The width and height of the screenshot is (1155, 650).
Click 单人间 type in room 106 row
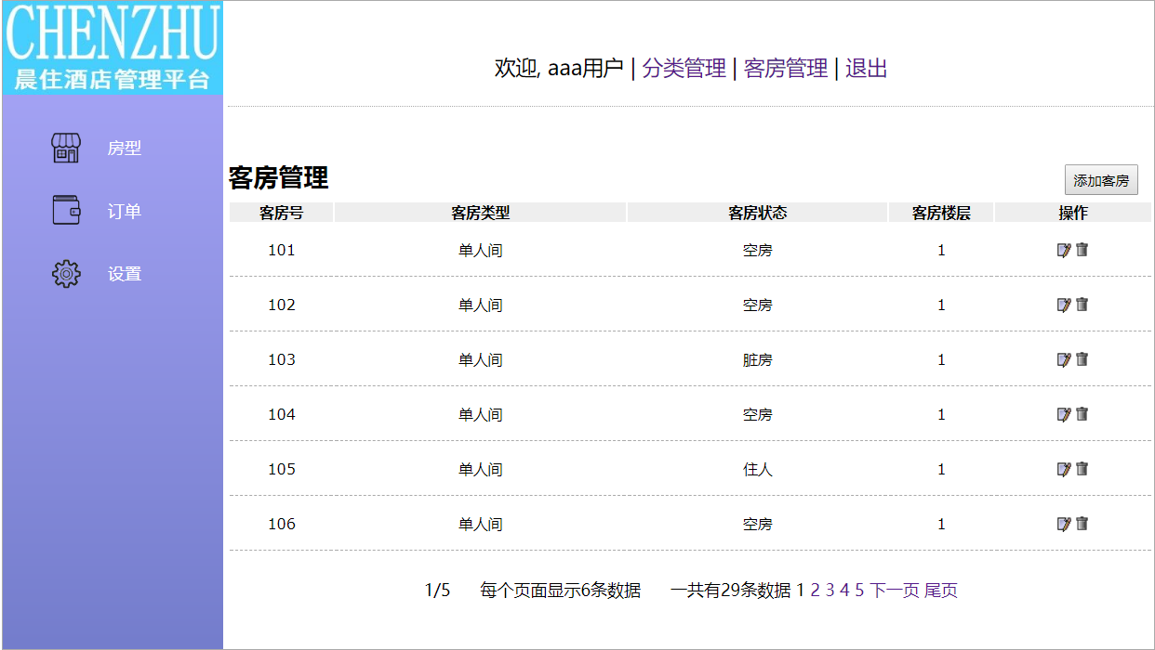pos(481,524)
